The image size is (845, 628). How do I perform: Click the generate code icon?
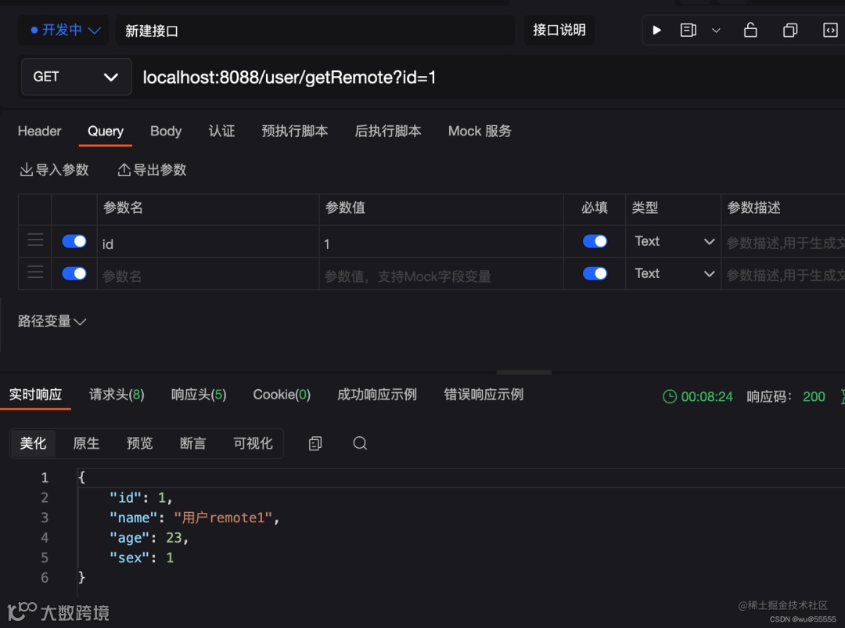(830, 31)
